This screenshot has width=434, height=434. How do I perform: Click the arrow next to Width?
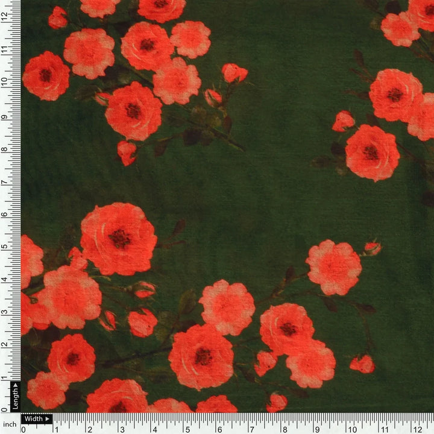48,419
